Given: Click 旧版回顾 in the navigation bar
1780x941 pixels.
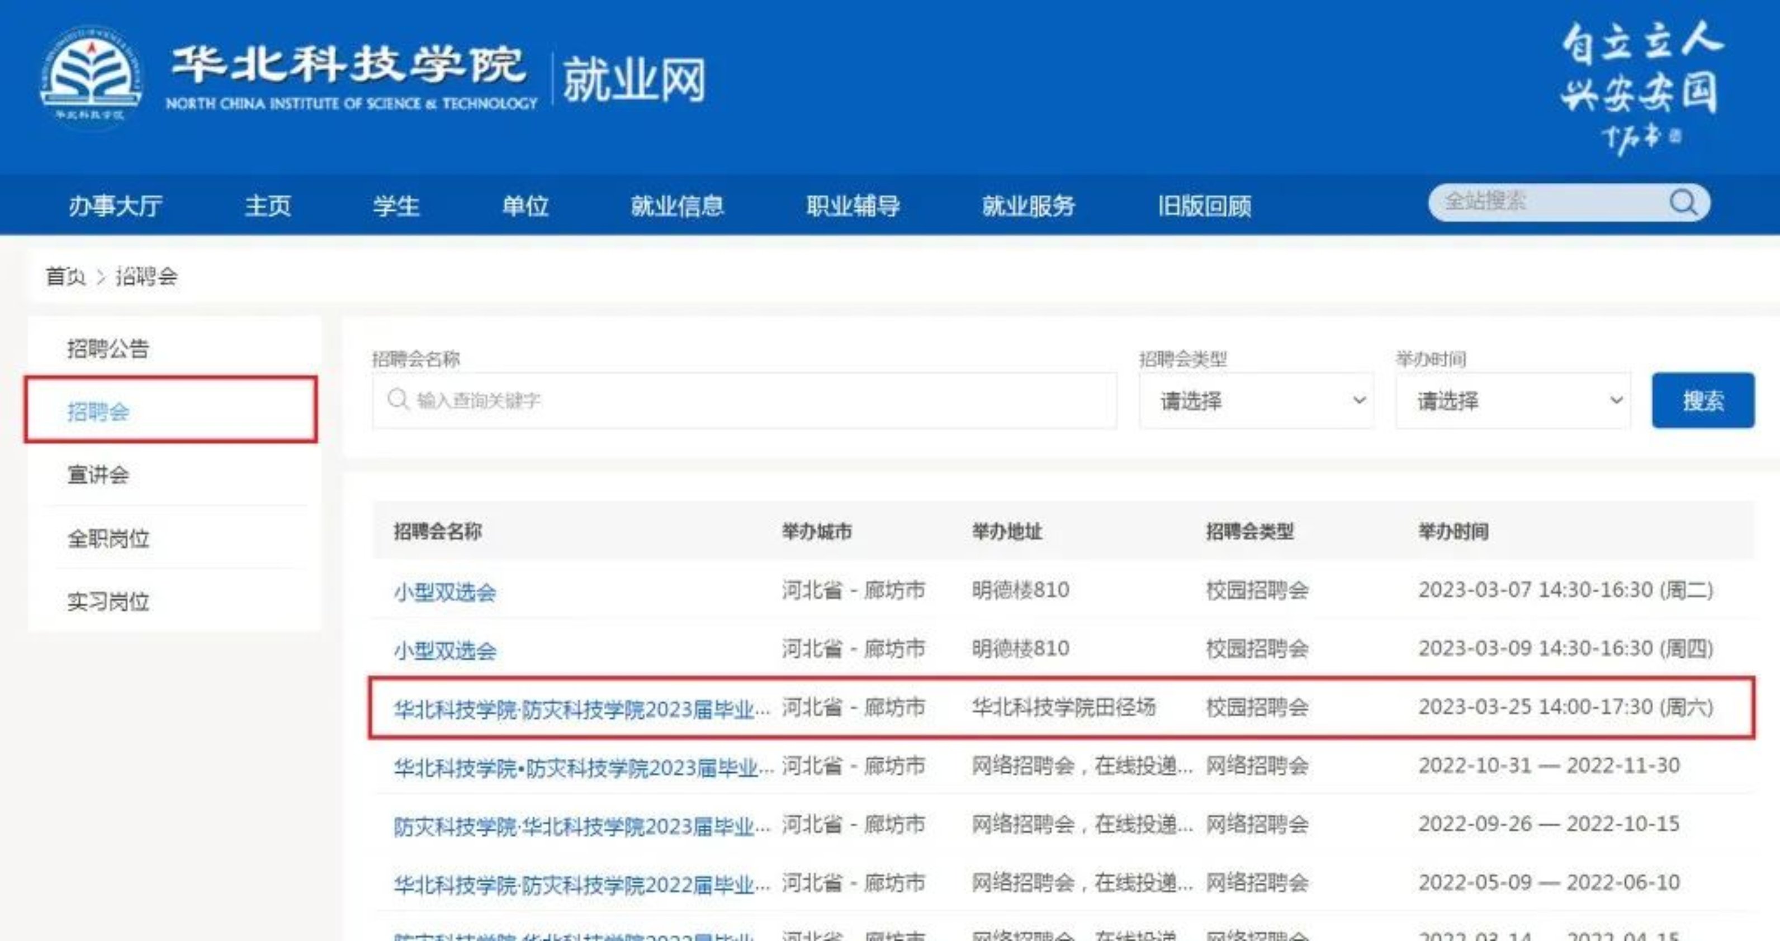Looking at the screenshot, I should [x=1204, y=206].
